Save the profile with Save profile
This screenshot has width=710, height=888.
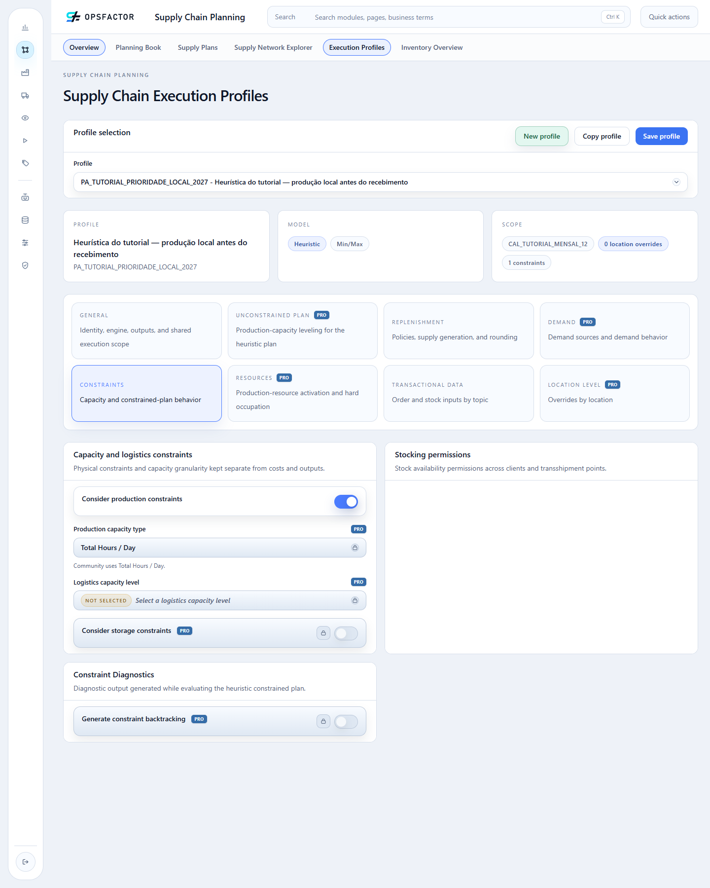(x=662, y=136)
